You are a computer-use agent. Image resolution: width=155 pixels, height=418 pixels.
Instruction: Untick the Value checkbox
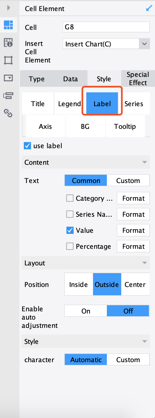pos(70,230)
